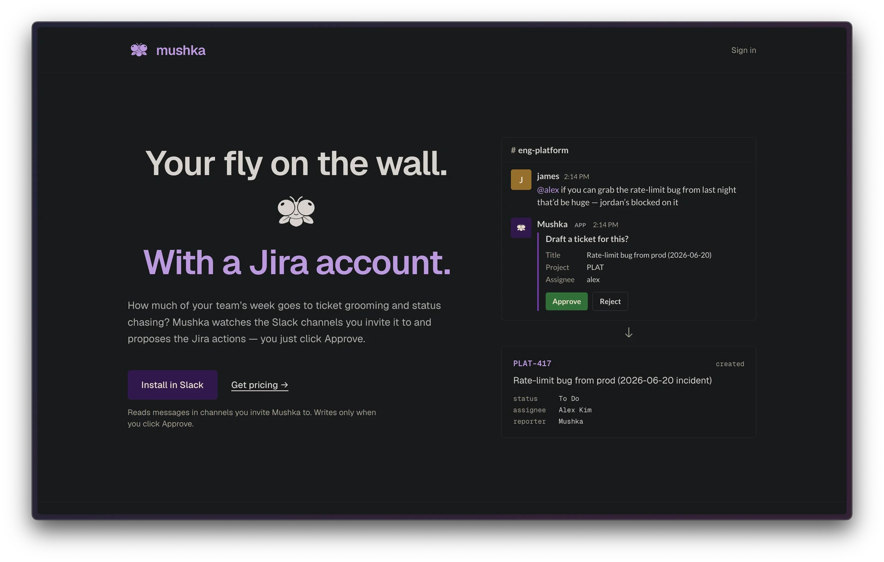The width and height of the screenshot is (884, 562).
Task: Click the Mushka app avatar icon
Action: (x=521, y=228)
